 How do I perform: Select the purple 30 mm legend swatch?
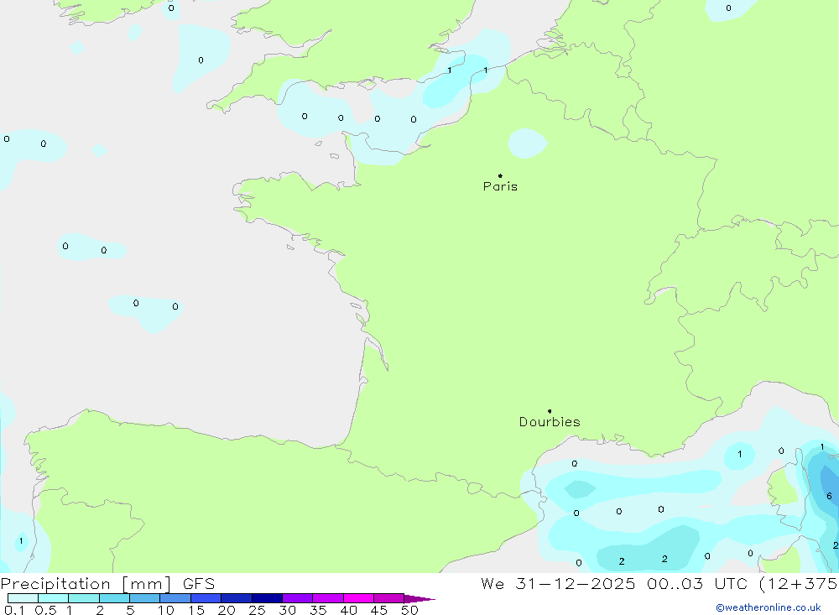tap(297, 598)
